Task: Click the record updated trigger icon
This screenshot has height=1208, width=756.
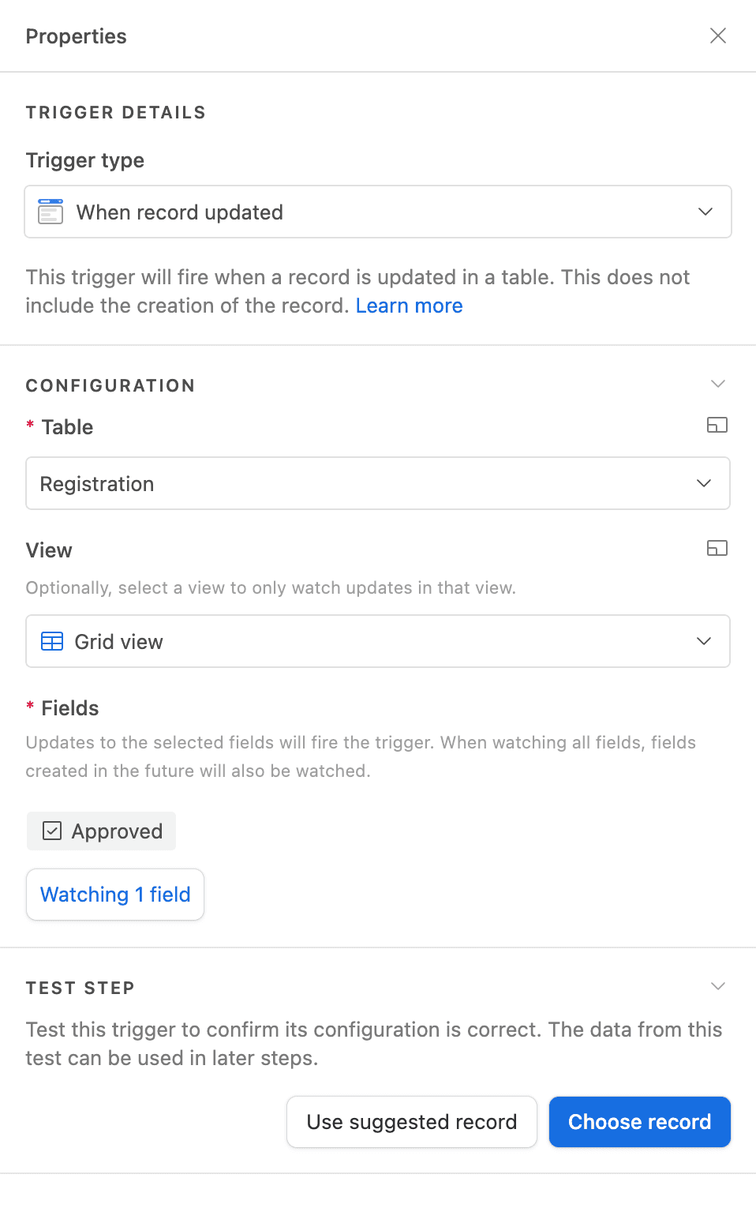Action: click(51, 212)
